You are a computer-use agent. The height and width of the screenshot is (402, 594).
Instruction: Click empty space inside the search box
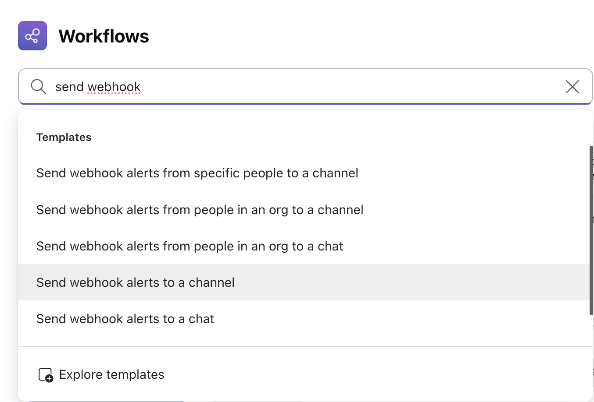[x=351, y=87]
